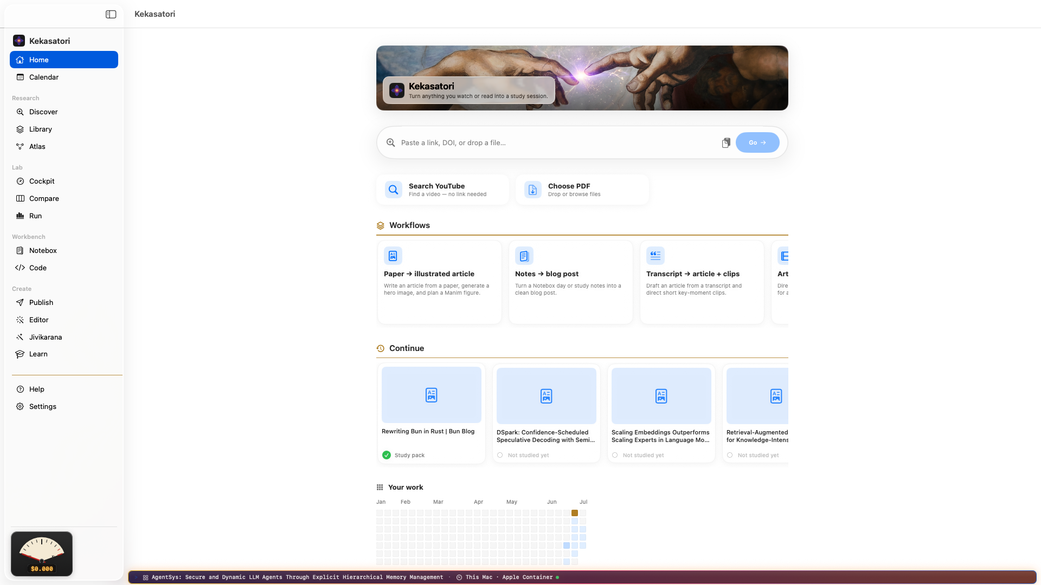Click the Home house icon
This screenshot has width=1041, height=585.
tap(20, 60)
